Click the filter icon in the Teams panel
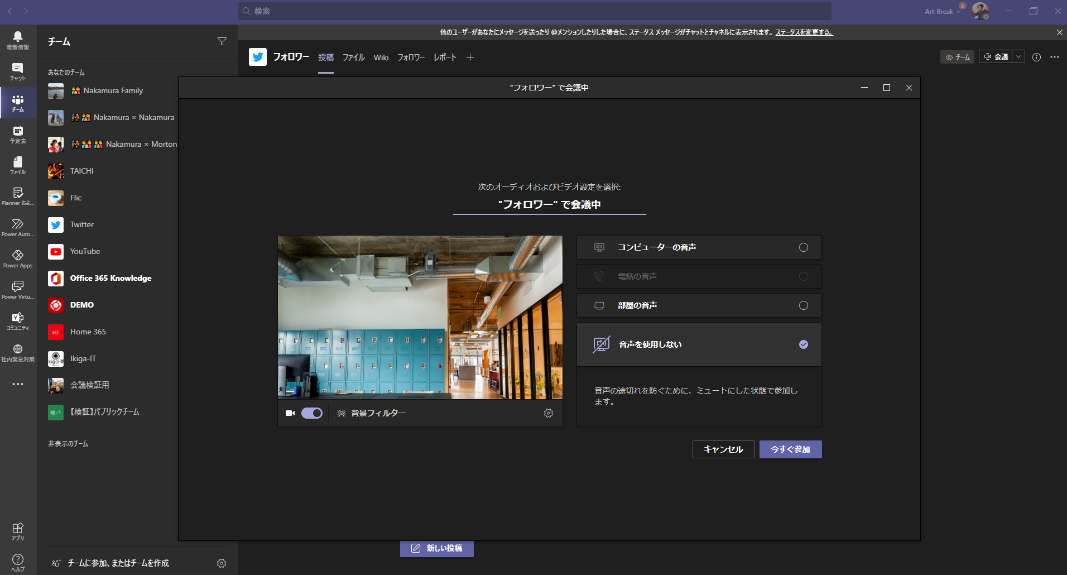Viewport: 1067px width, 575px height. point(222,41)
